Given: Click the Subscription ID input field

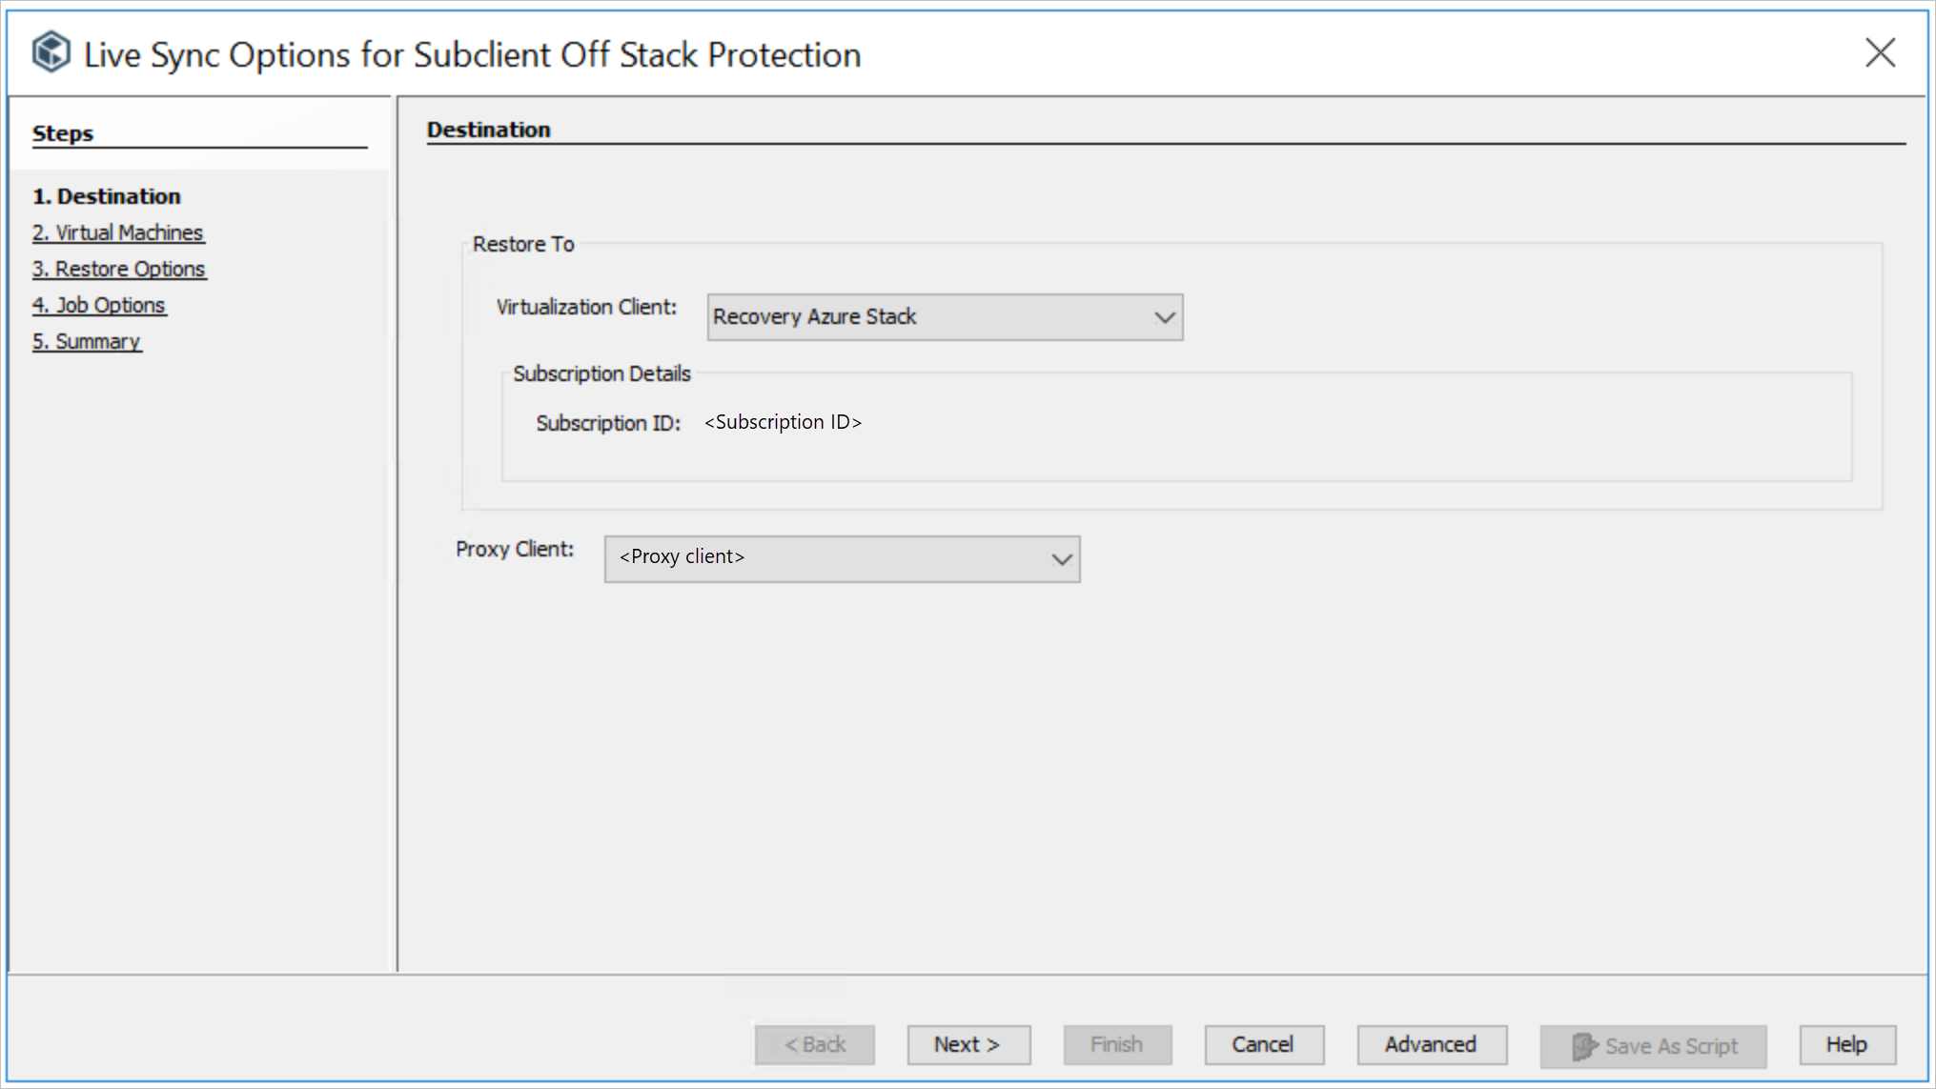Looking at the screenshot, I should (x=784, y=421).
